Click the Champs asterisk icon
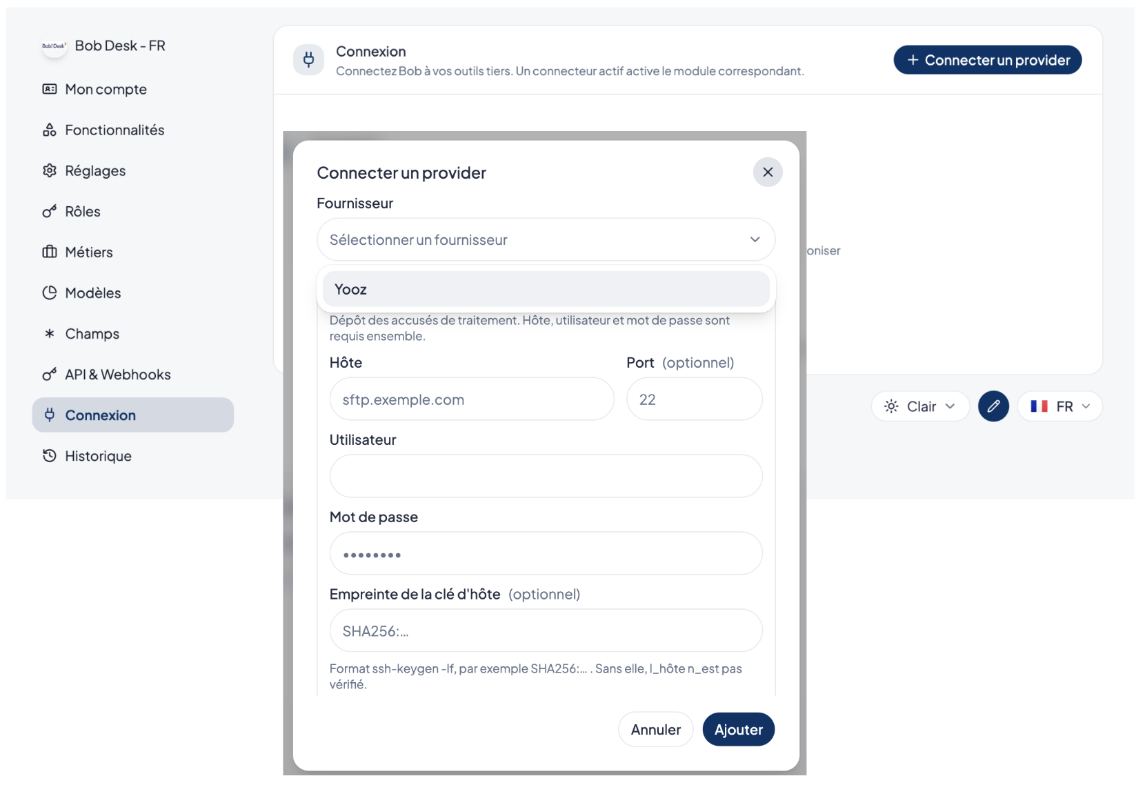Screen dimensions: 1145x785 (50, 333)
